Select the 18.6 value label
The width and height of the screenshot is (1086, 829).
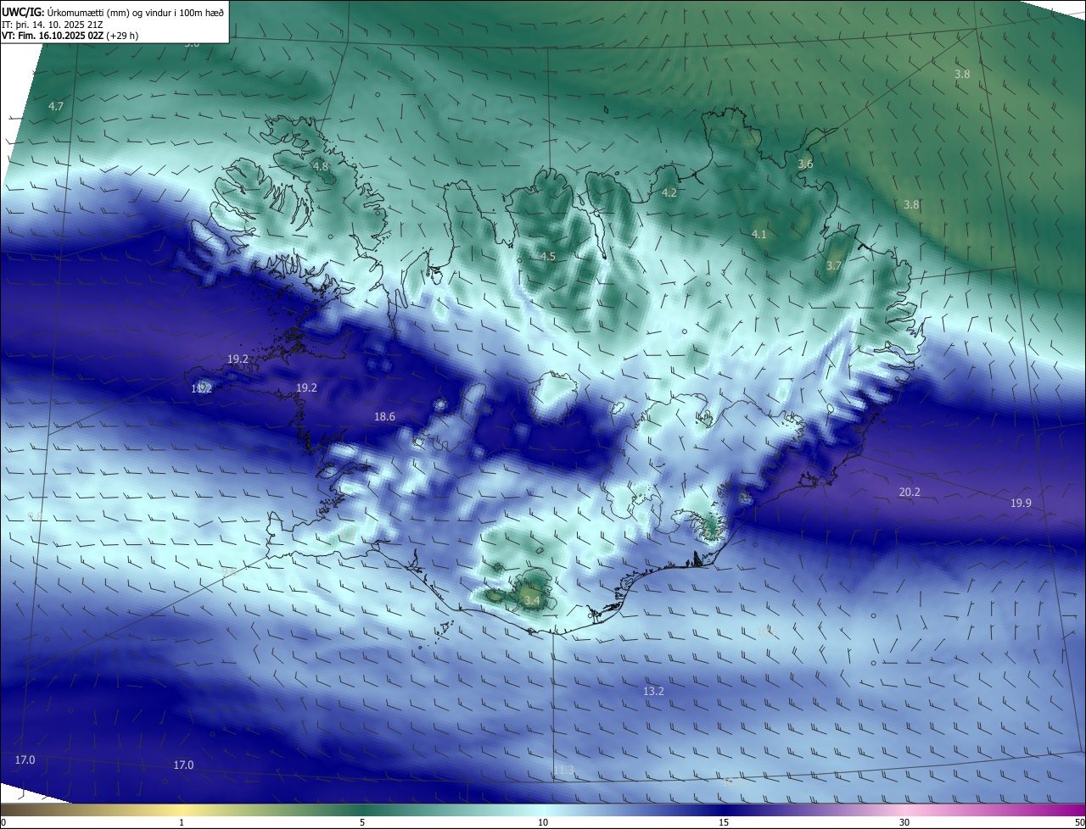tap(384, 416)
